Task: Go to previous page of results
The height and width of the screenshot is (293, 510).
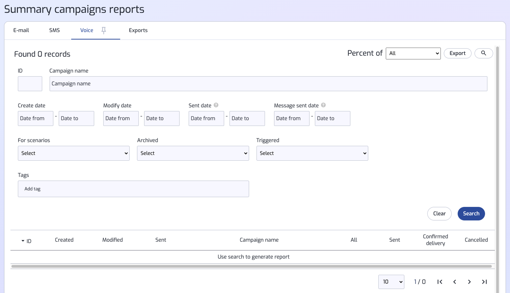Action: point(455,282)
